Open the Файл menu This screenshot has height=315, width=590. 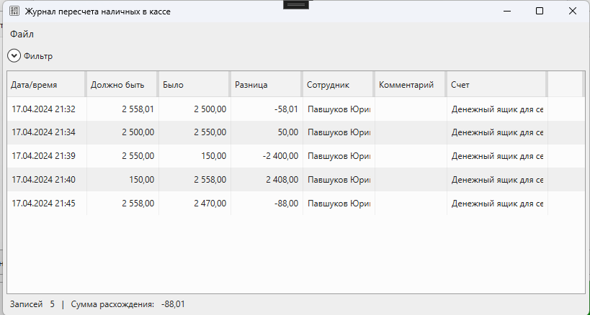pos(22,34)
